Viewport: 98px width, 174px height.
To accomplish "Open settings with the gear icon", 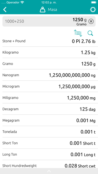I will [x=93, y=10].
